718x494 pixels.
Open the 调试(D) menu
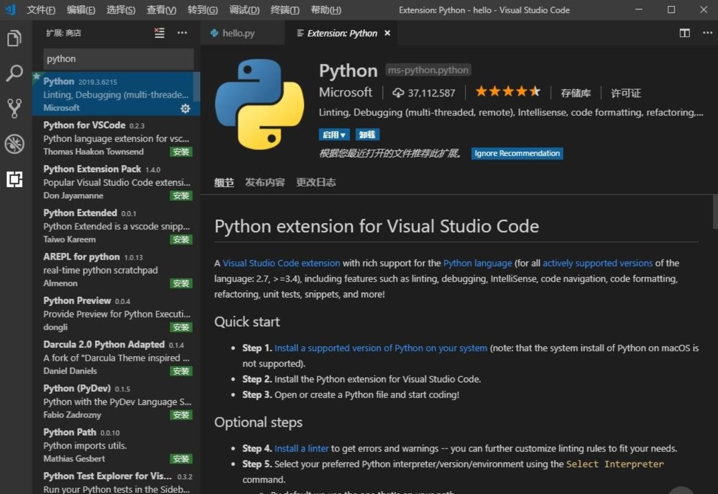244,9
